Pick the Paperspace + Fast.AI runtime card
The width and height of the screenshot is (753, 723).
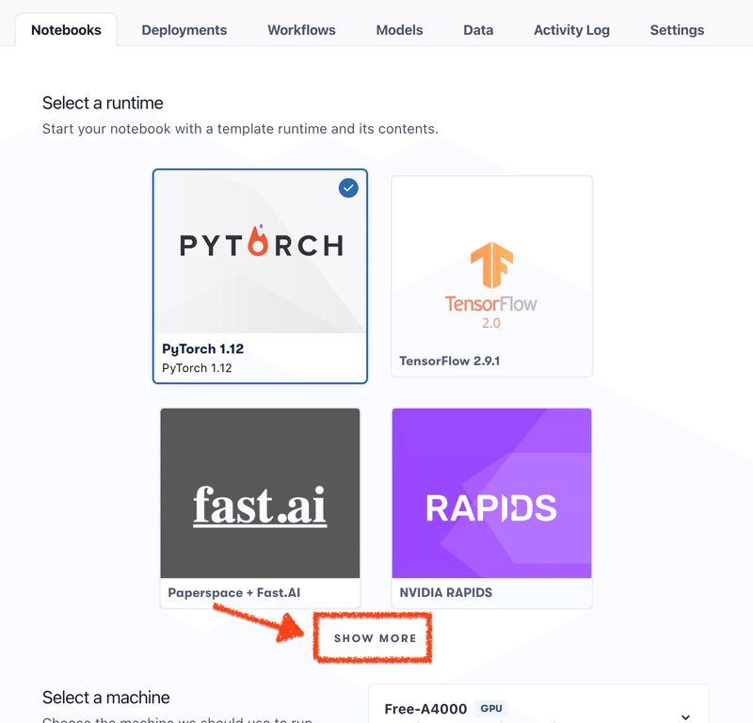(260, 508)
